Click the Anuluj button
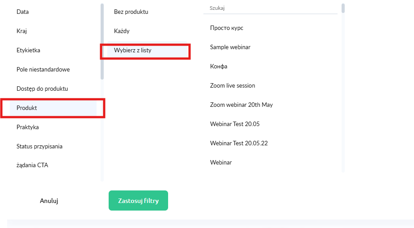The width and height of the screenshot is (414, 228). [x=49, y=201]
